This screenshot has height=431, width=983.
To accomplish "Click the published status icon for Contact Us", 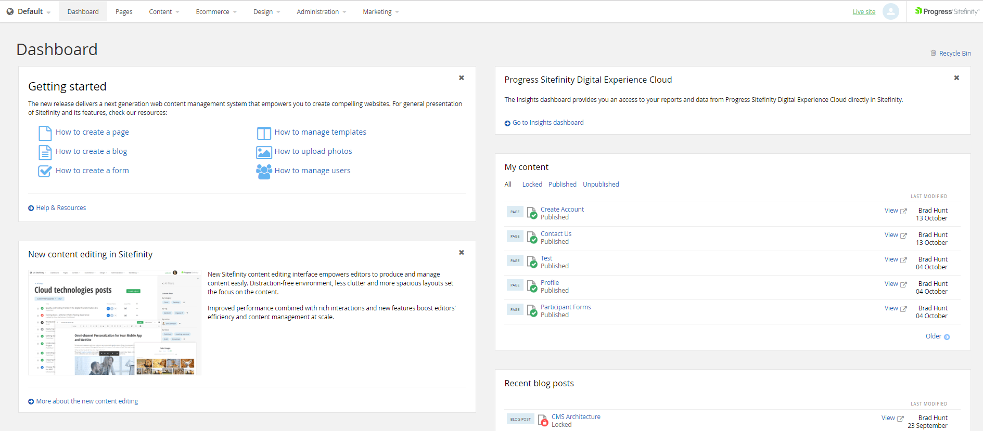I will click(532, 237).
